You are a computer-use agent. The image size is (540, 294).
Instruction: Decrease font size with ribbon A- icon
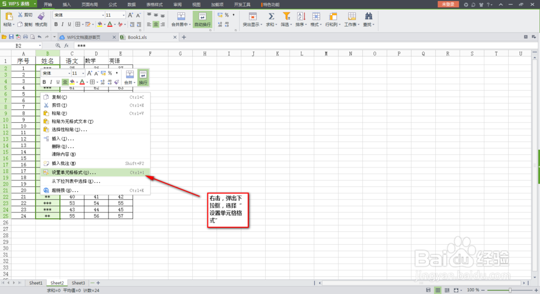138,15
